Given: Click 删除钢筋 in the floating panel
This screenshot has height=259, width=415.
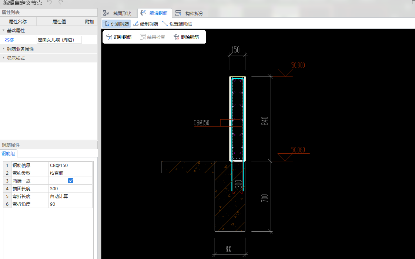Looking at the screenshot, I should pos(186,37).
